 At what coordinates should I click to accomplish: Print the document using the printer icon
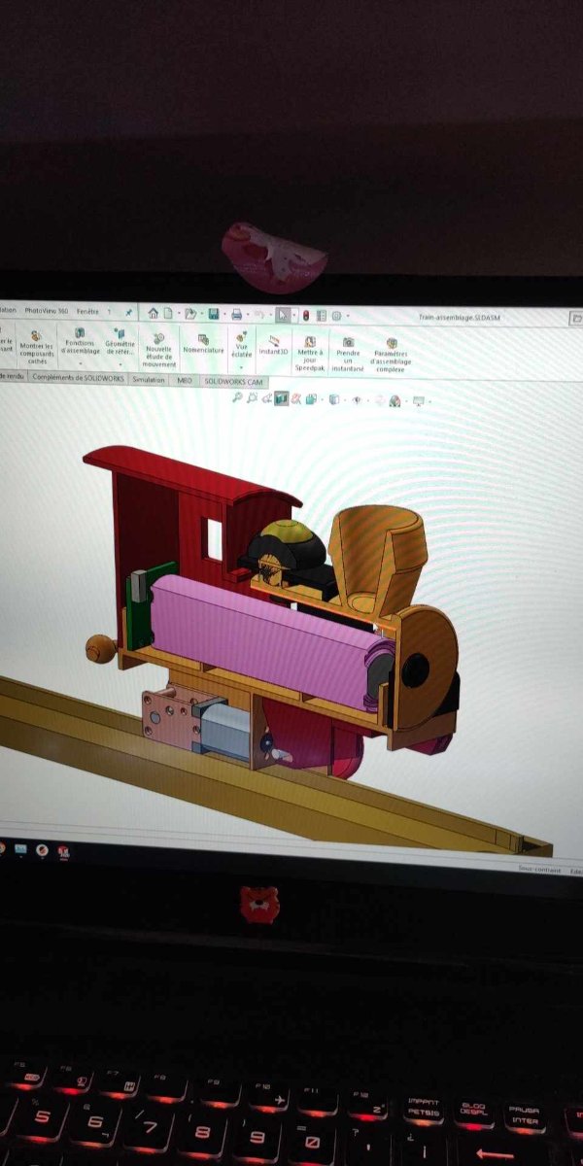pos(236,315)
